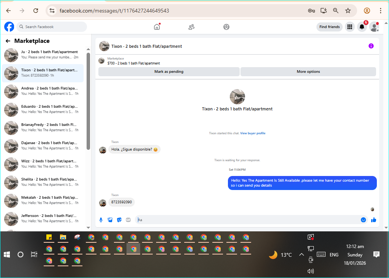The height and width of the screenshot is (278, 389).
Task: Open the volume speaker icon in tray
Action: click(x=311, y=271)
